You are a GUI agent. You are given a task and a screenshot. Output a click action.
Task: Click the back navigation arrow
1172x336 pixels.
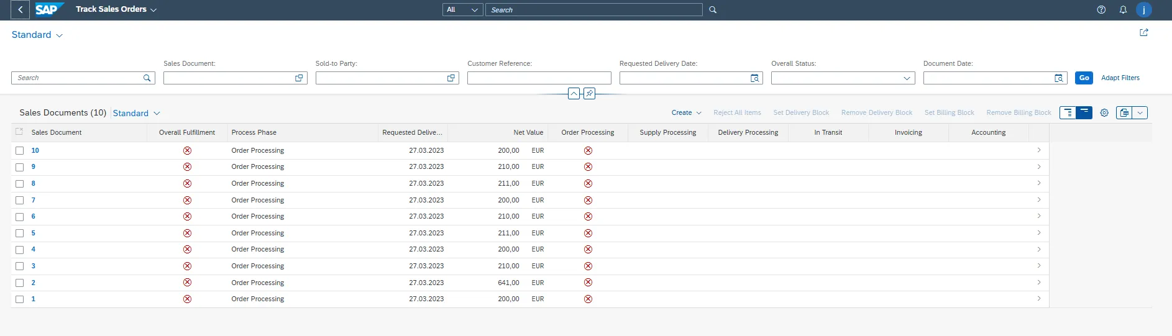pyautogui.click(x=20, y=10)
